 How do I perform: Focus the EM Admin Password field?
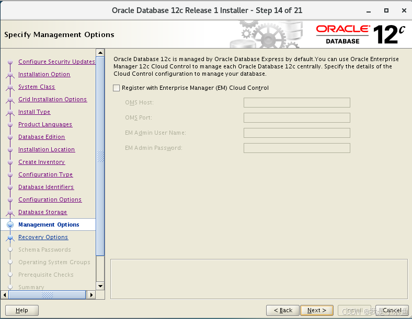click(296, 148)
